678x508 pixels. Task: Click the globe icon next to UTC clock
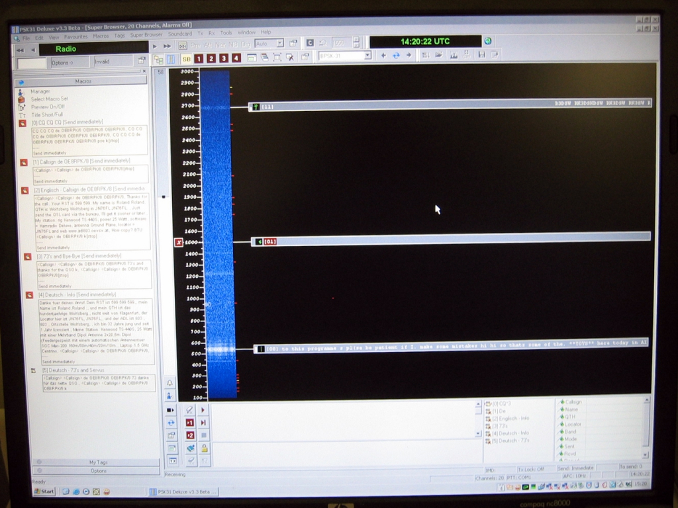[488, 41]
